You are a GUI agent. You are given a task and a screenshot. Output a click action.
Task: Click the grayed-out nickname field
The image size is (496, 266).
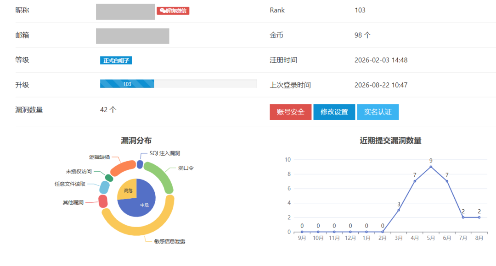125,11
